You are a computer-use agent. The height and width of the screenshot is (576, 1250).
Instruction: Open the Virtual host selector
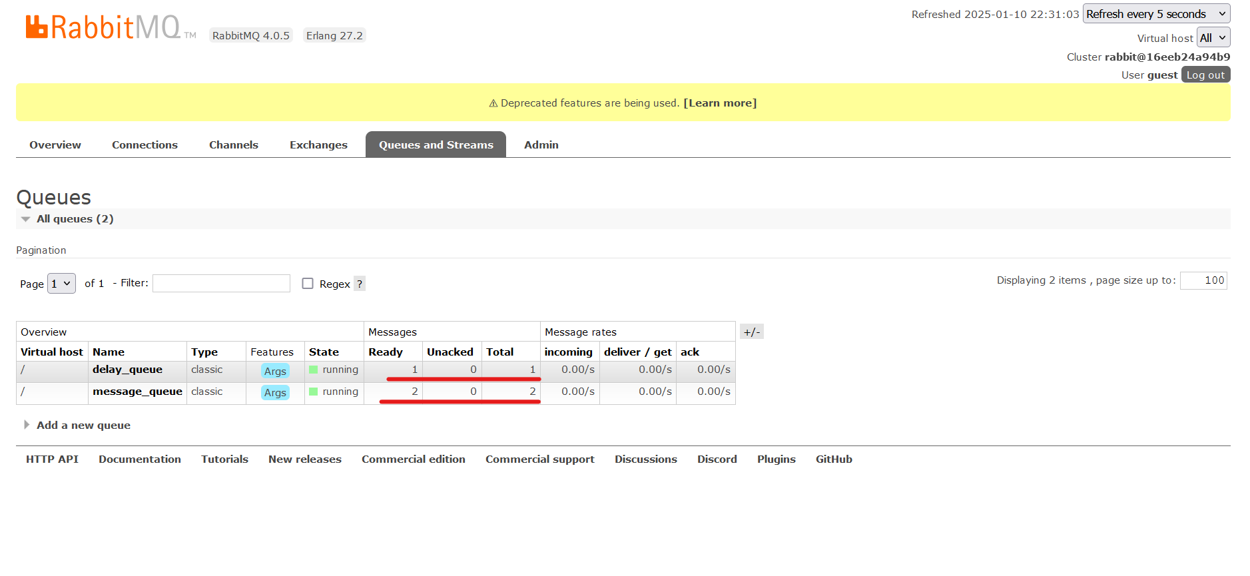(x=1213, y=37)
